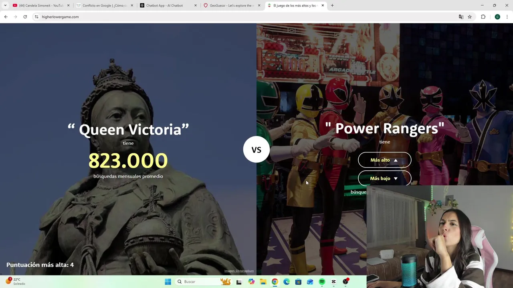The image size is (513, 288).
Task: Open Spotify from the taskbar
Action: (x=322, y=282)
